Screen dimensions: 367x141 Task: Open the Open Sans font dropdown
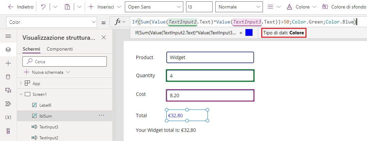click(154, 7)
